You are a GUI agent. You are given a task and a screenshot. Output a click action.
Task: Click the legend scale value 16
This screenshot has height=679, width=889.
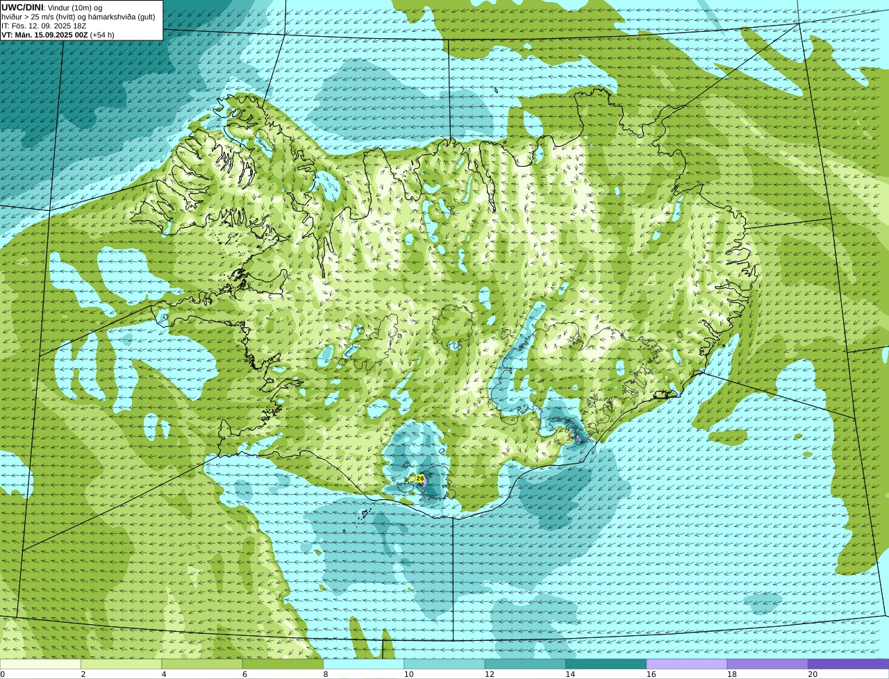coord(651,674)
